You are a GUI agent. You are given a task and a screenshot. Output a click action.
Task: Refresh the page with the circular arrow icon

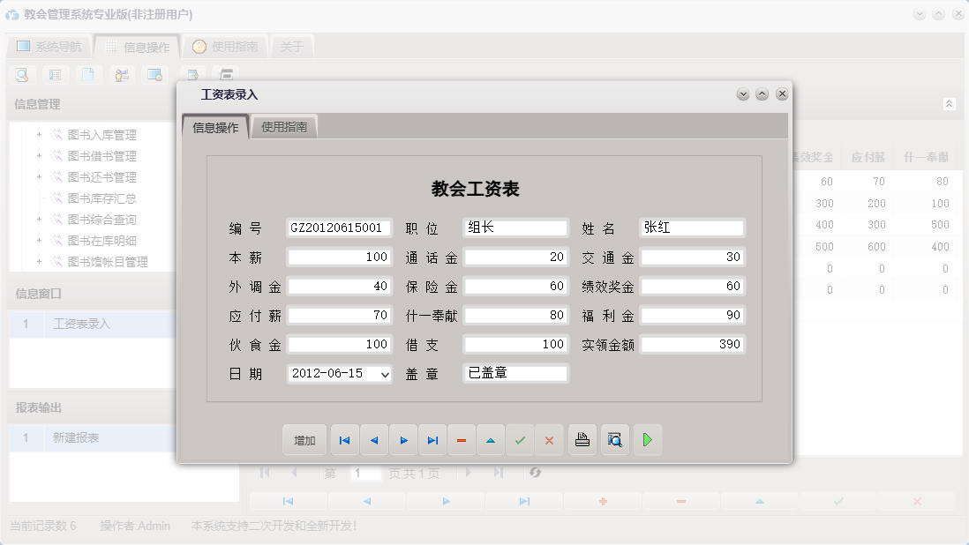tap(536, 473)
